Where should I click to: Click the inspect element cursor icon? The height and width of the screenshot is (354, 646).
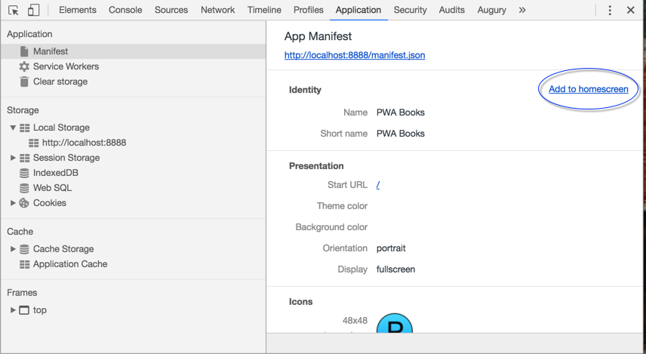click(14, 10)
